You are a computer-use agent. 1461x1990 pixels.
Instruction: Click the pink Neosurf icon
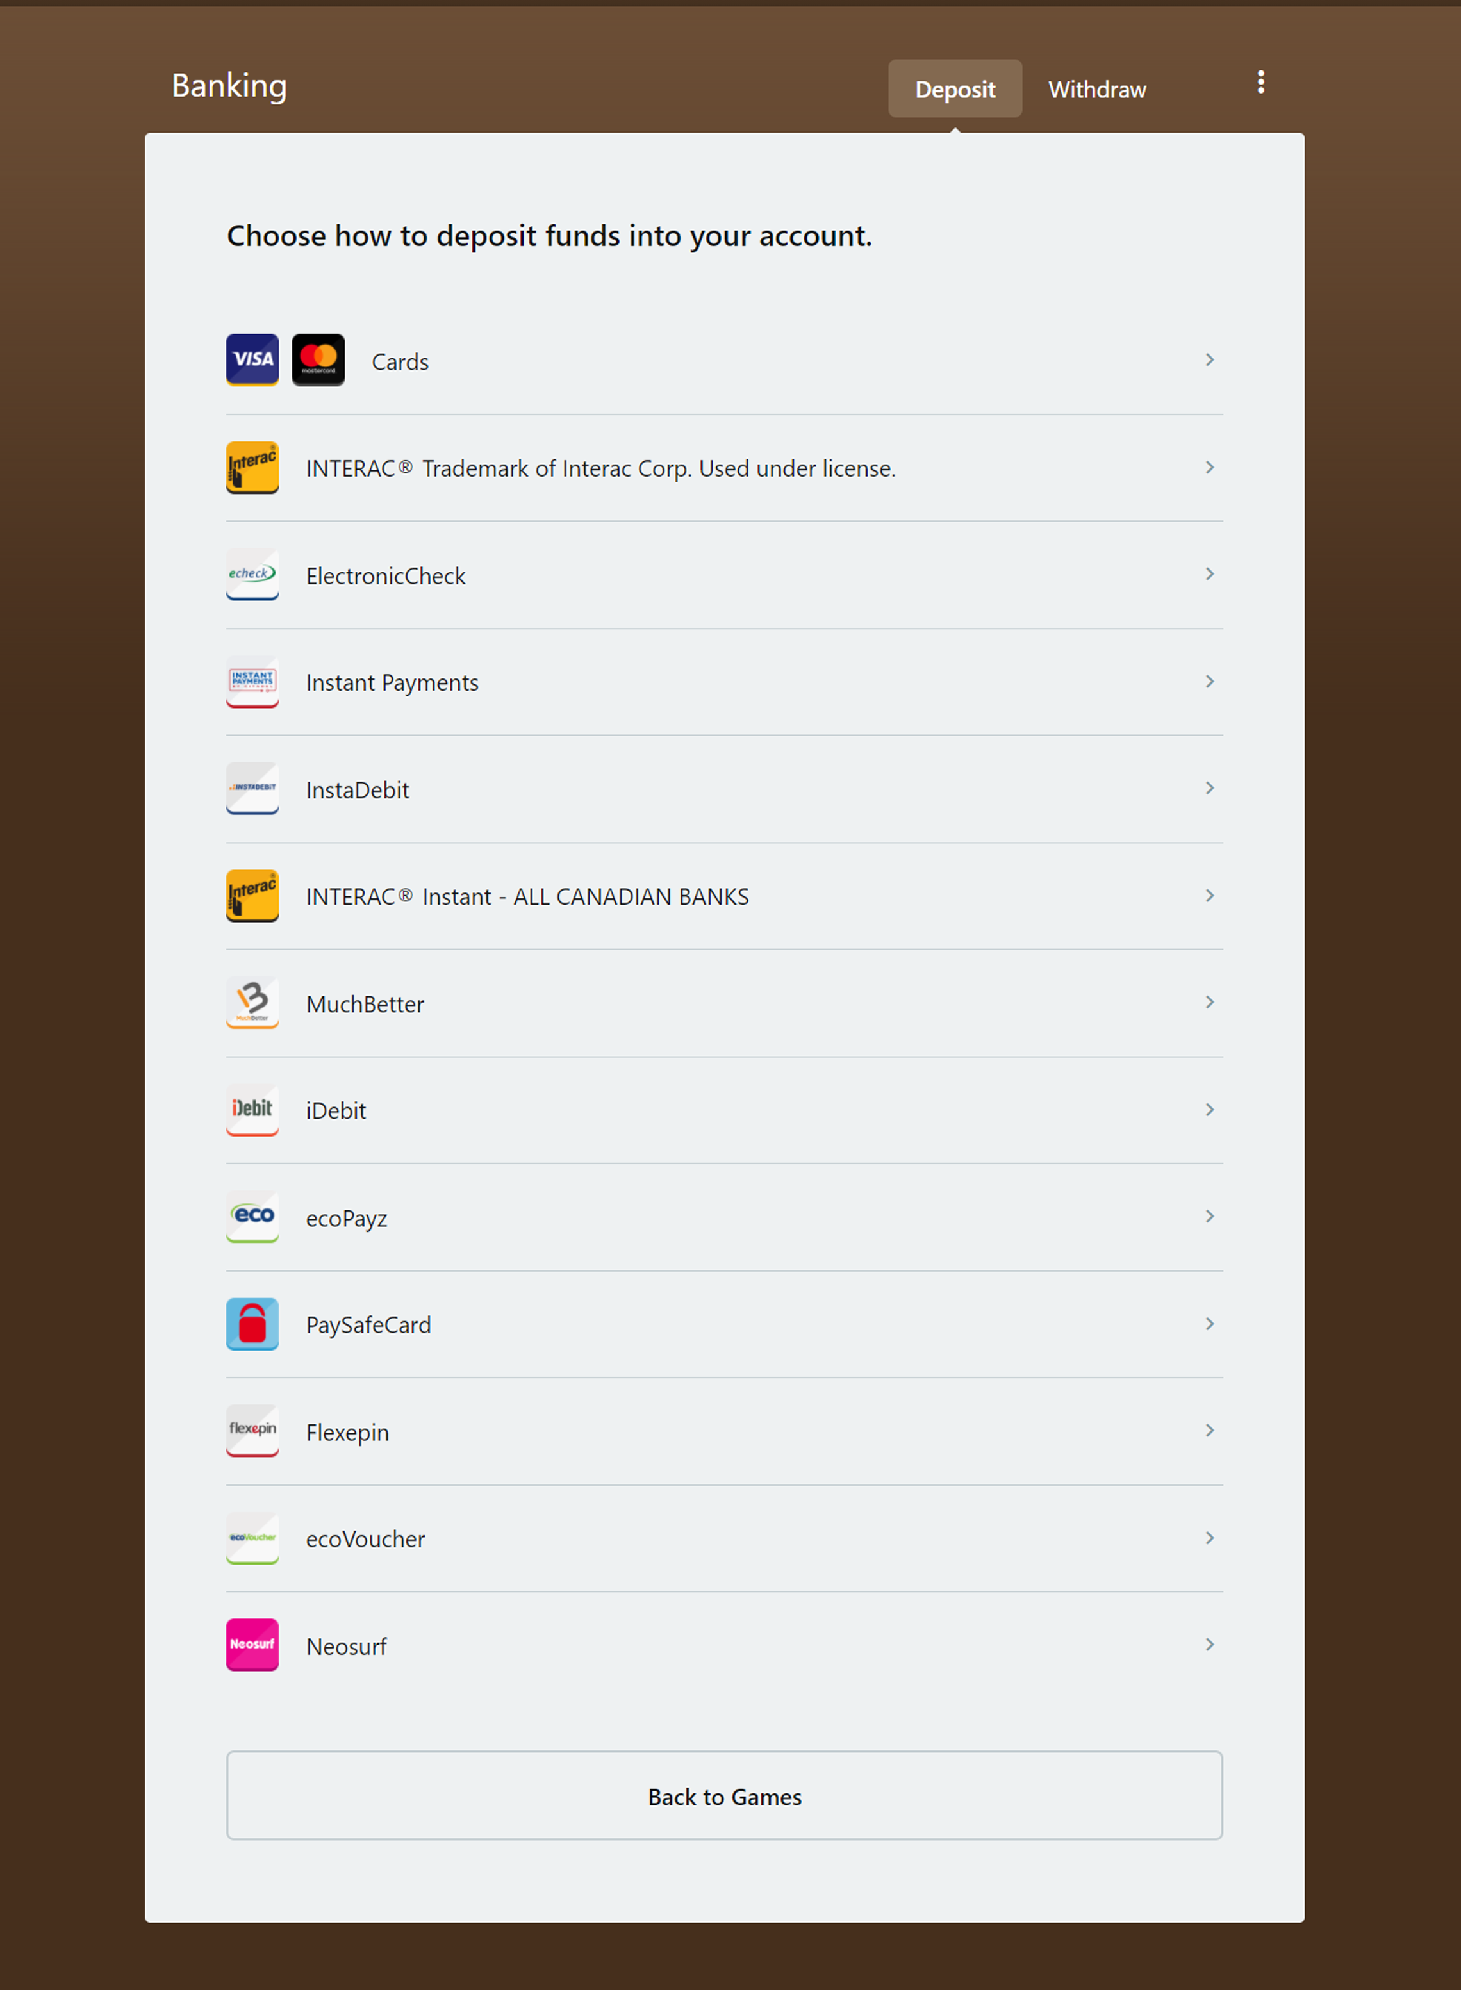click(252, 1645)
